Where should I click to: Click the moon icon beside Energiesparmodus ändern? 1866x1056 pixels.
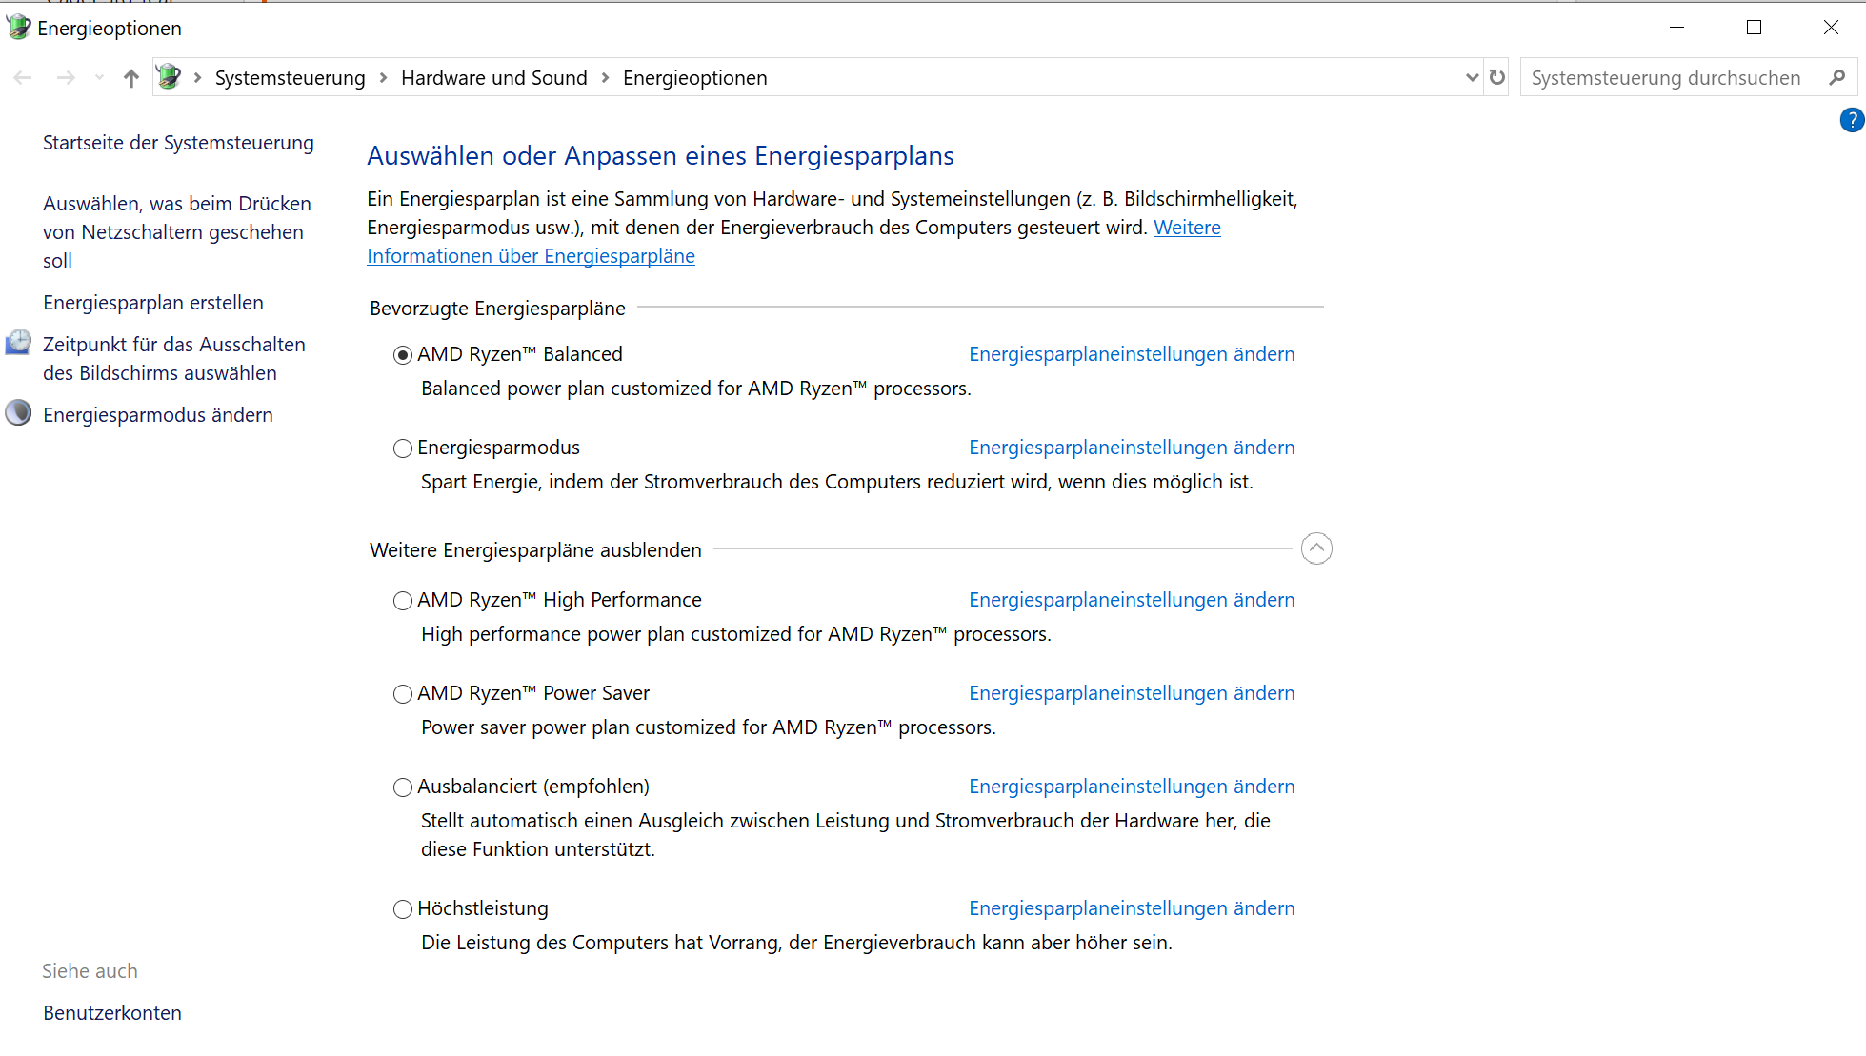pos(18,413)
